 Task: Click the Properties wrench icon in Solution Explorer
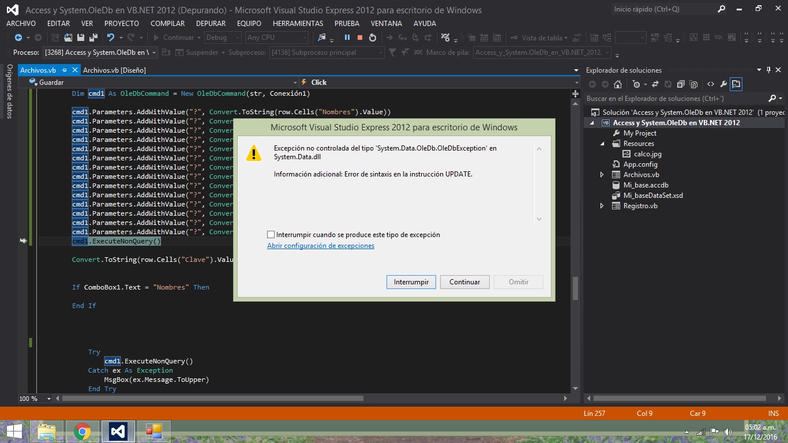(723, 84)
